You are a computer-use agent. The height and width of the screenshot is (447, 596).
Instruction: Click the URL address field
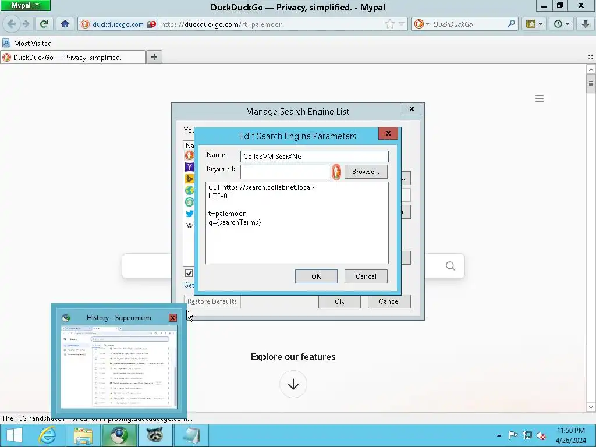(271, 24)
